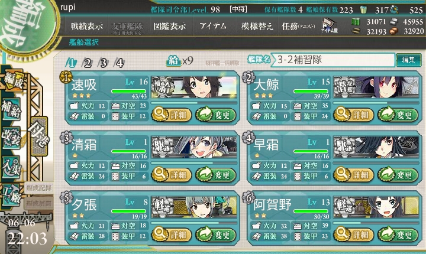Click the 編集 fleet name button
The height and width of the screenshot is (254, 426).
coord(408,60)
